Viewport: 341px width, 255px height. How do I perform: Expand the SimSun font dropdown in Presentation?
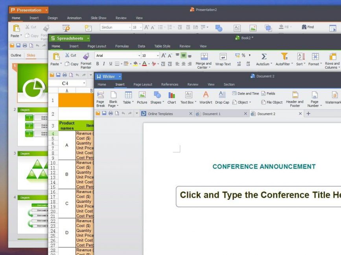pos(130,27)
